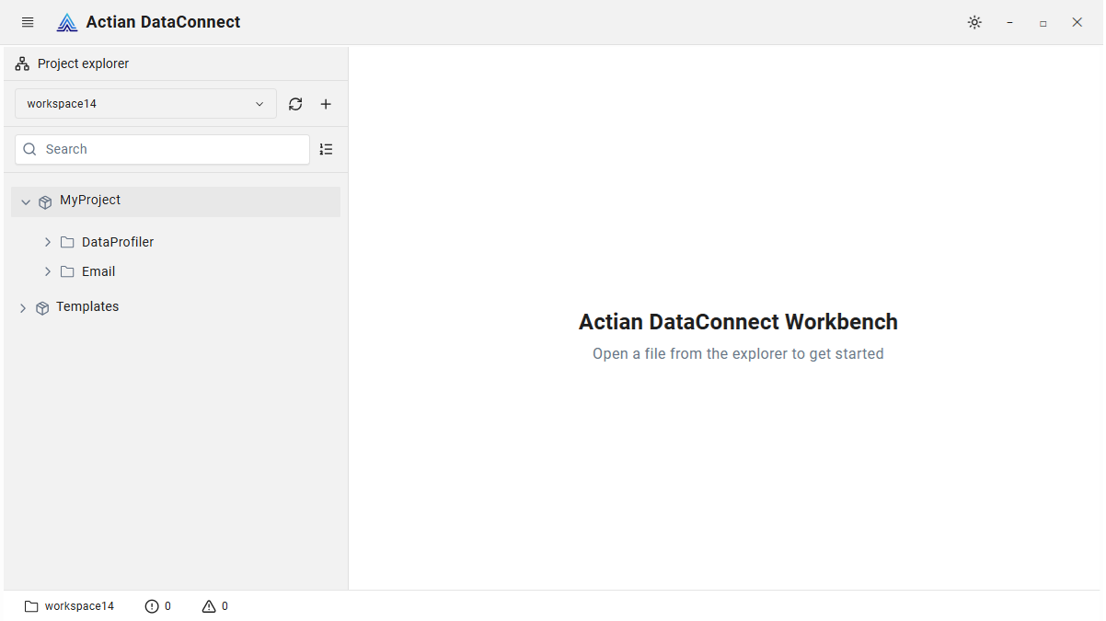Refresh the workspace list
Image resolution: width=1106 pixels, height=621 pixels.
(295, 104)
